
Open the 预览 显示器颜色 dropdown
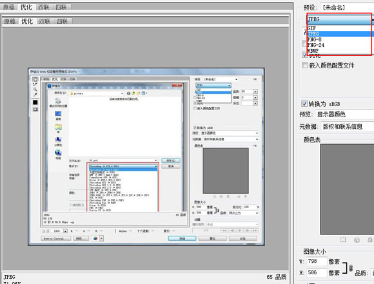(345, 115)
